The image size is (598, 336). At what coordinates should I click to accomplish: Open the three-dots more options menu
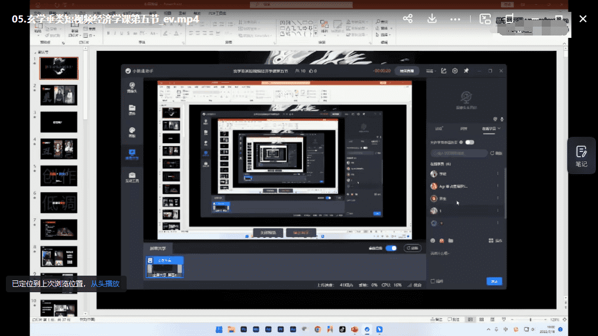[455, 19]
